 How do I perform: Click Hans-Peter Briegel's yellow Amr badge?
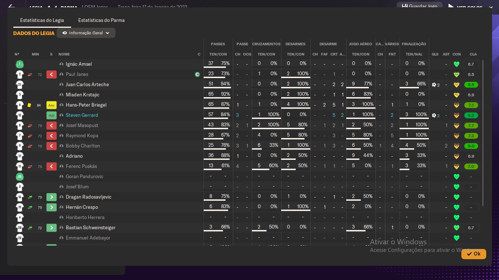(x=52, y=105)
